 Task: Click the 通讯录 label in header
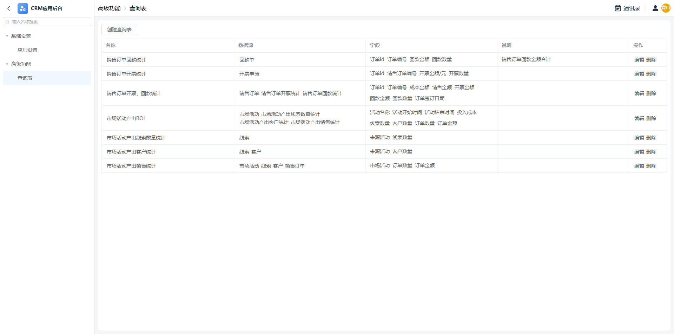632,8
